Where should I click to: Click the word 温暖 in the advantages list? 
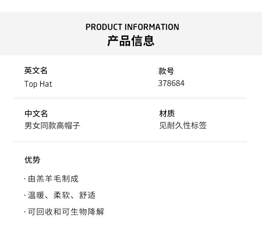pyautogui.click(x=36, y=196)
